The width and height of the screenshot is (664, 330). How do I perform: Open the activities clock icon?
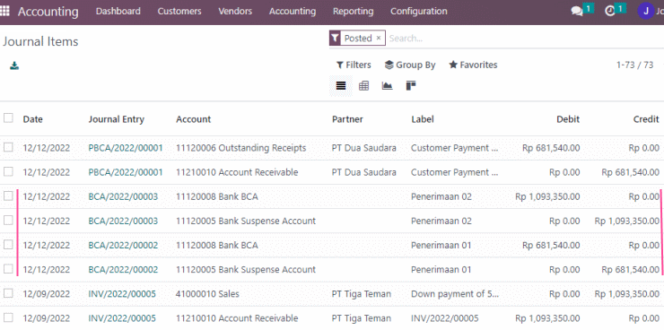[x=610, y=12]
